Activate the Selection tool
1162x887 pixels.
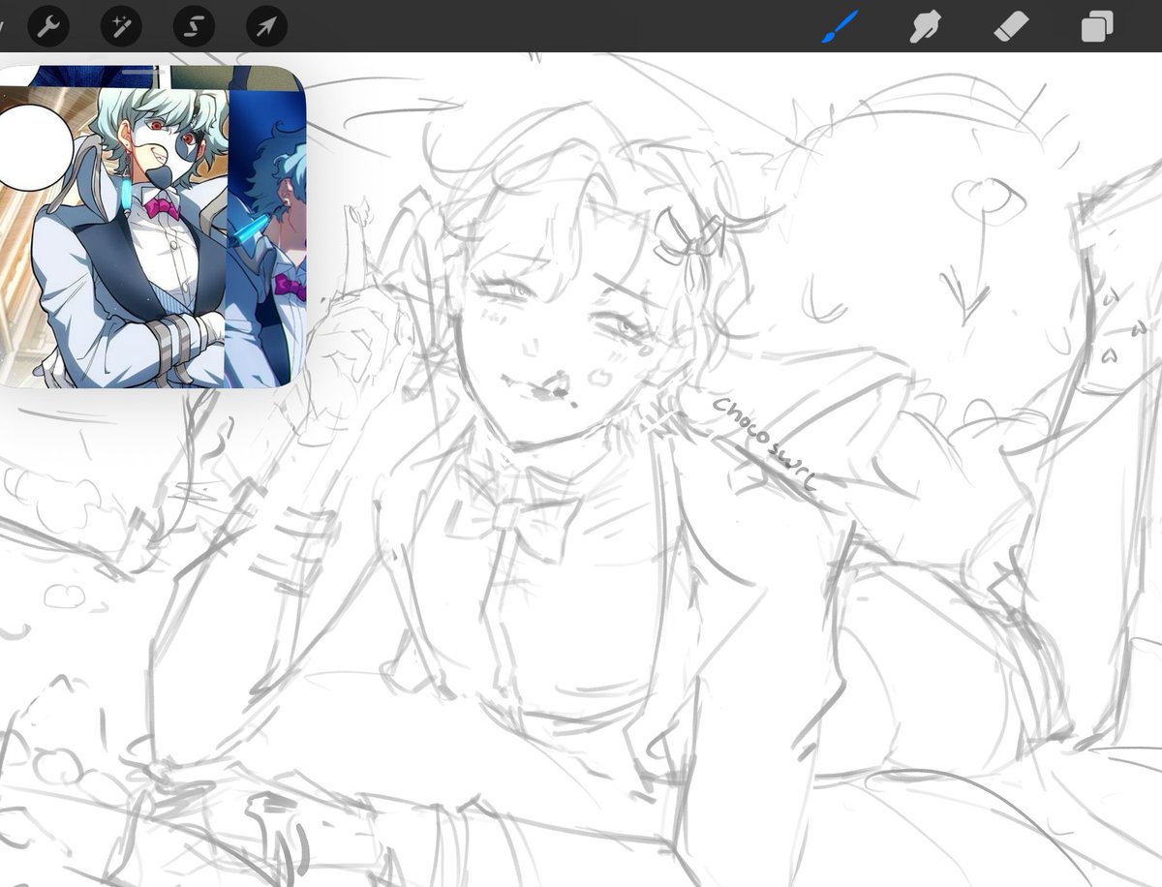(193, 26)
